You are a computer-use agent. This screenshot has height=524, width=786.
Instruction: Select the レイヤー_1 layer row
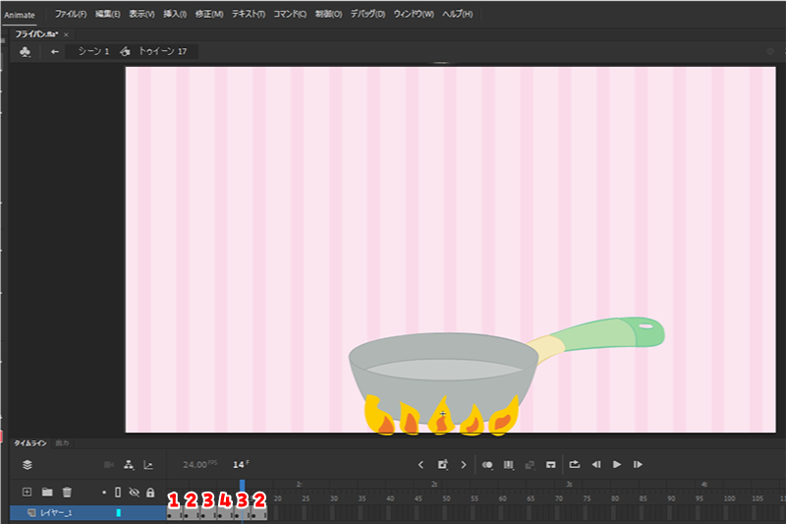coord(69,513)
